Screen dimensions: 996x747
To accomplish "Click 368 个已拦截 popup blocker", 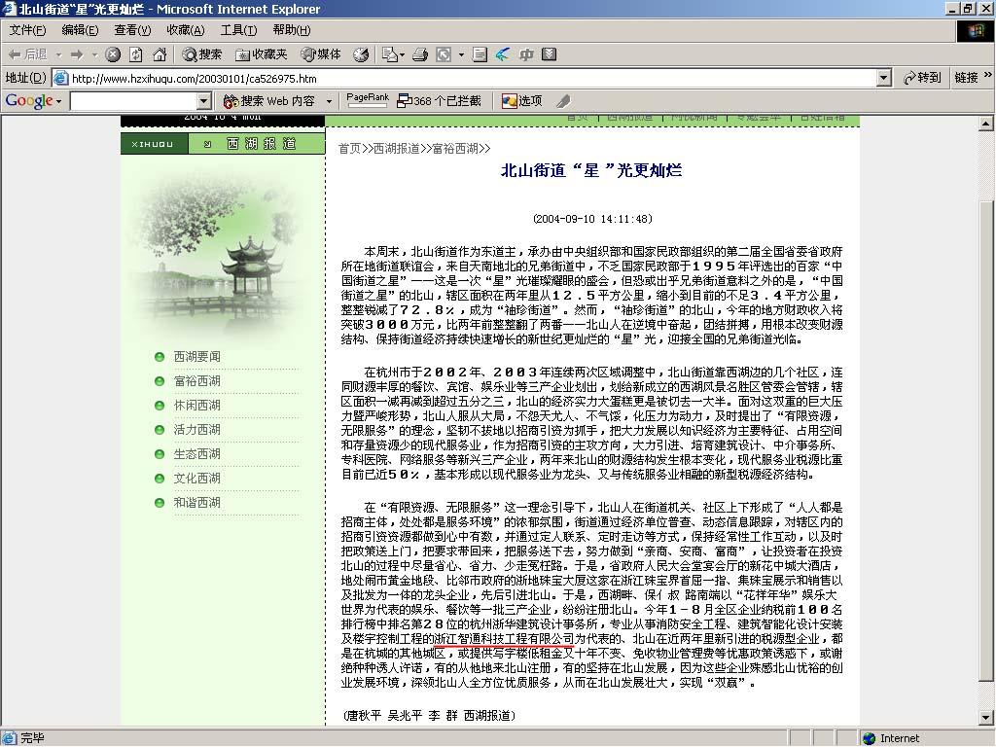I will coord(439,101).
